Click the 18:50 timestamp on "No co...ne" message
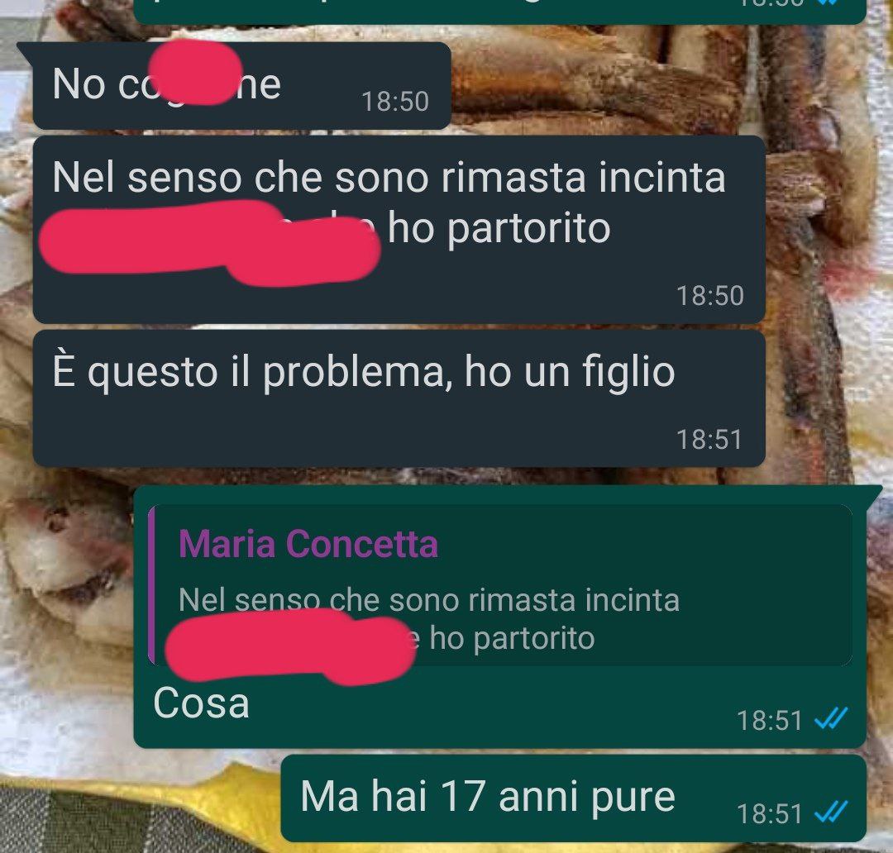Screen dimensions: 893x853 pyautogui.click(x=394, y=102)
